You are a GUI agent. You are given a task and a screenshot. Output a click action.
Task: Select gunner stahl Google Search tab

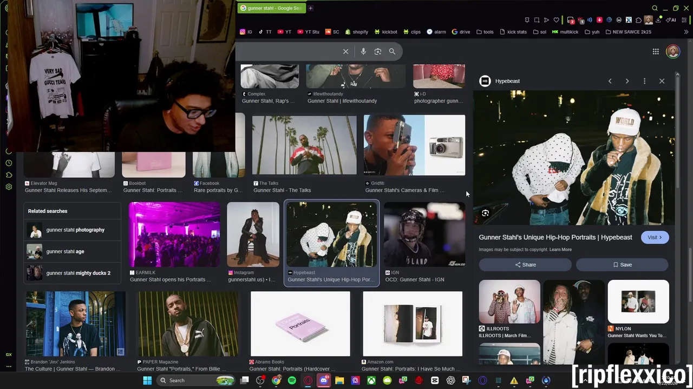271,8
